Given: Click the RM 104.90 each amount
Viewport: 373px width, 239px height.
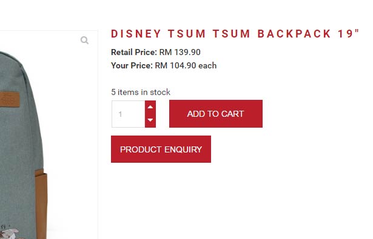Looking at the screenshot, I should pyautogui.click(x=186, y=65).
